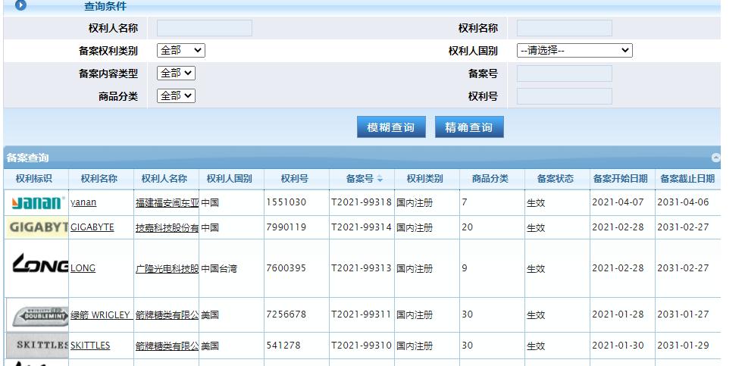Select rights number 541278
Viewport: 745px width, 366px height.
283,346
